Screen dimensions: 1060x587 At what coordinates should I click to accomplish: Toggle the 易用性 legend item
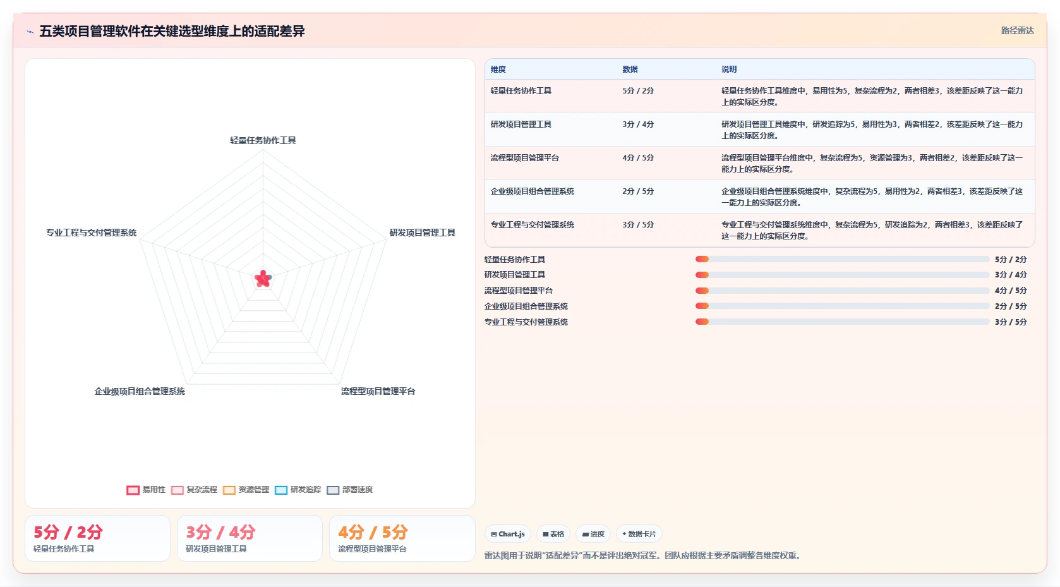pos(146,490)
